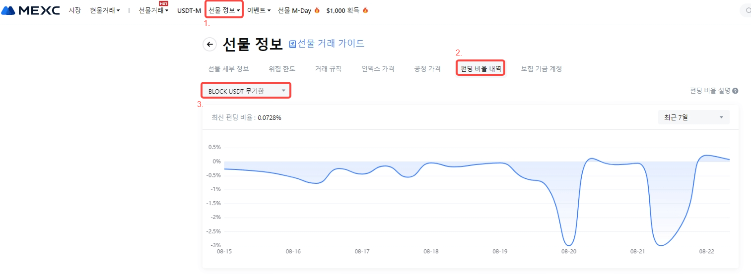Click the USDT-M navigation link
Image resolution: width=751 pixels, height=275 pixels.
pyautogui.click(x=189, y=10)
